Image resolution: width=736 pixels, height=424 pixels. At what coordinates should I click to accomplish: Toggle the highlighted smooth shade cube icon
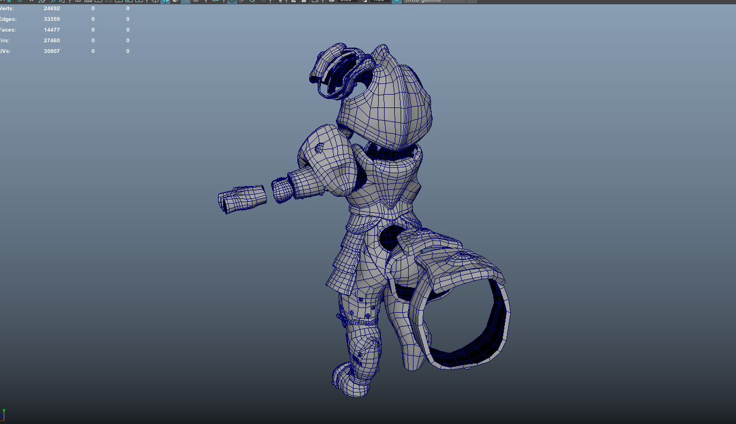[165, 1]
